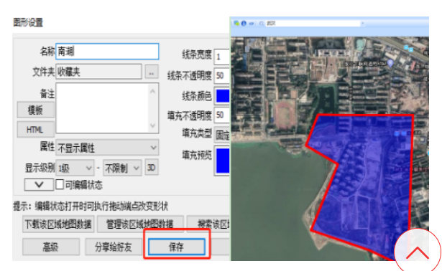
Task: Open folder browser with the '..' button
Action: [152, 72]
